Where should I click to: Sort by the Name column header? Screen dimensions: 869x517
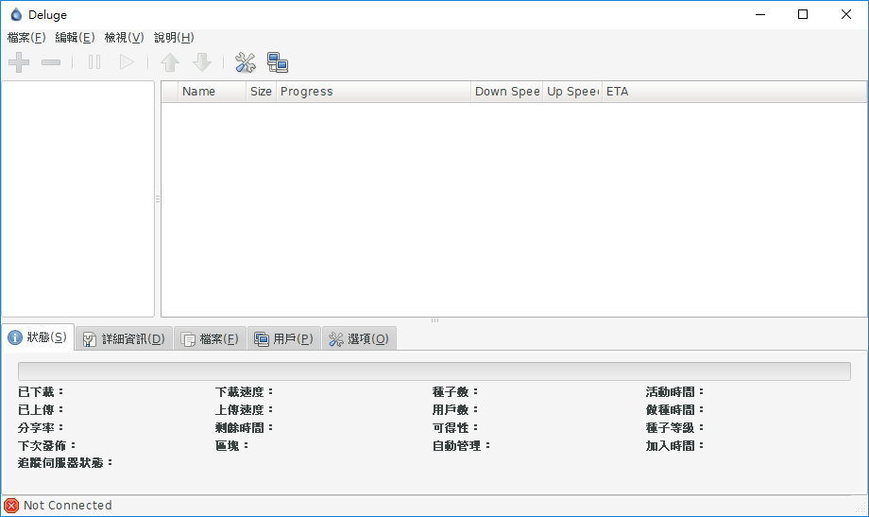(213, 92)
